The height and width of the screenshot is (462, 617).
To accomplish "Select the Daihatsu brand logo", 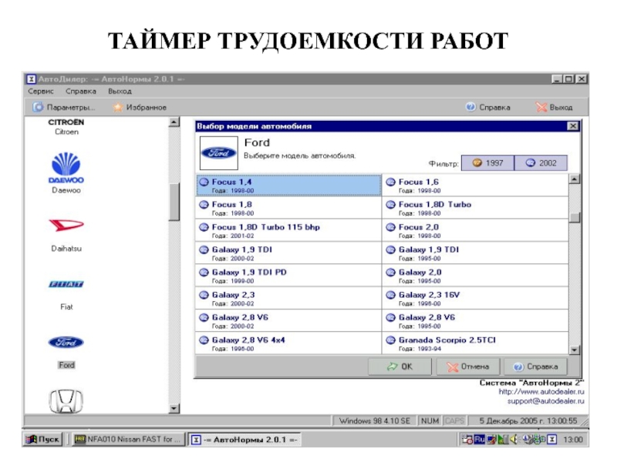I will 66,225.
